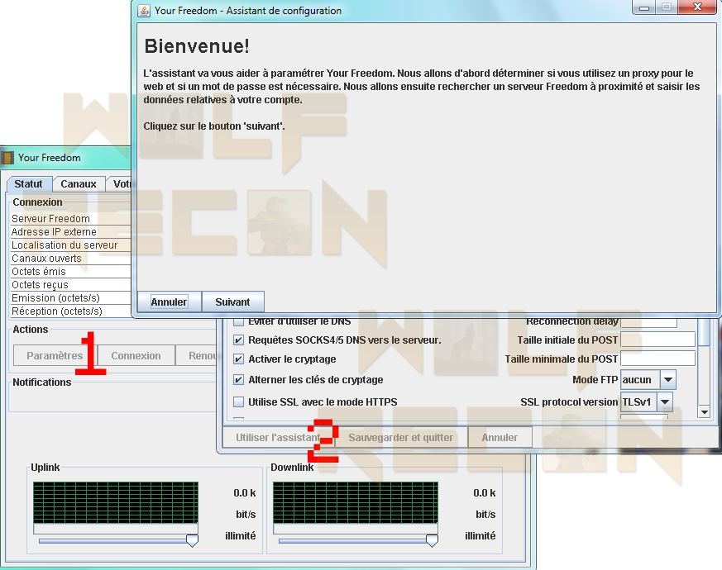The height and width of the screenshot is (570, 722).
Task: Click the Connexion button under Actions
Action: (136, 355)
